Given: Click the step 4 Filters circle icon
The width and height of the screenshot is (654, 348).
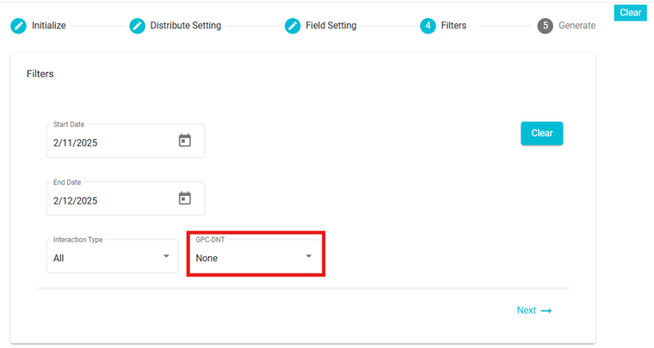Looking at the screenshot, I should pos(428,26).
